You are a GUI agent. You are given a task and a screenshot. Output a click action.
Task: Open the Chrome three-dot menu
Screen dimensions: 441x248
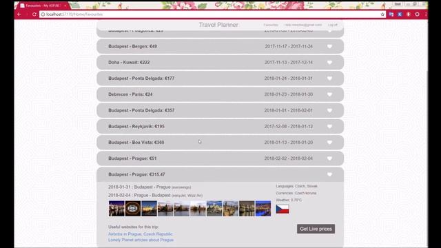(426, 14)
